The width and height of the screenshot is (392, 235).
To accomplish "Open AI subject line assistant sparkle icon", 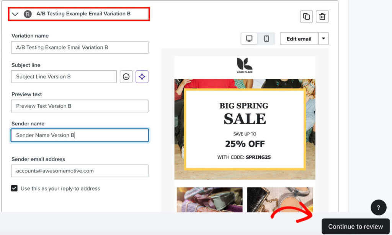I will coord(142,76).
